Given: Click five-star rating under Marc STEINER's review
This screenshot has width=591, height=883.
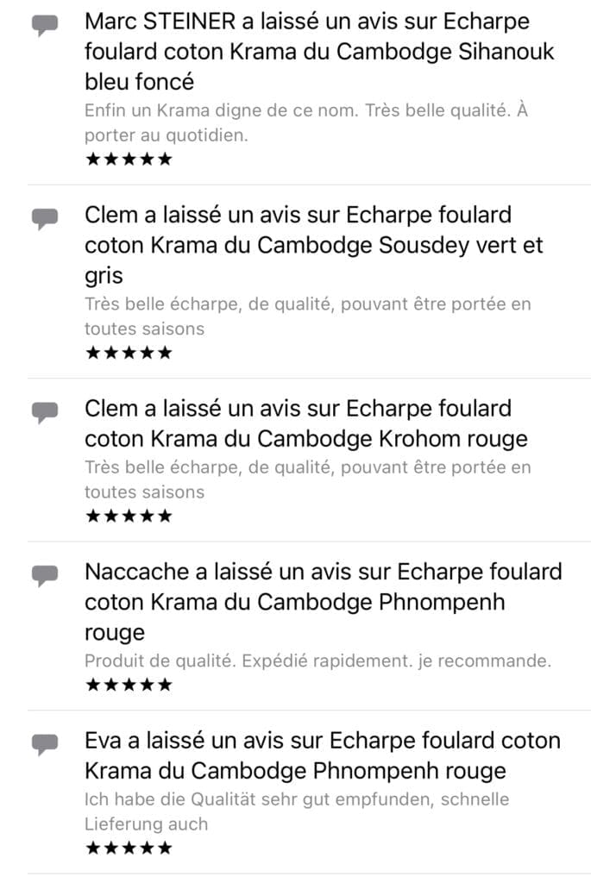Looking at the screenshot, I should [129, 160].
